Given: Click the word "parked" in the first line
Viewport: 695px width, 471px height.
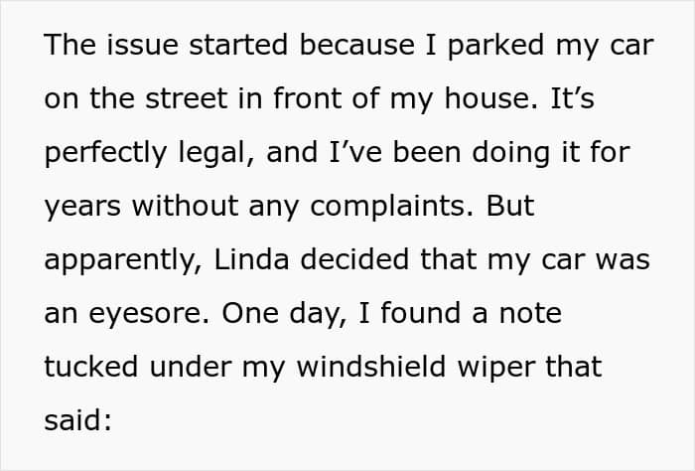Looking at the screenshot, I should (x=495, y=46).
